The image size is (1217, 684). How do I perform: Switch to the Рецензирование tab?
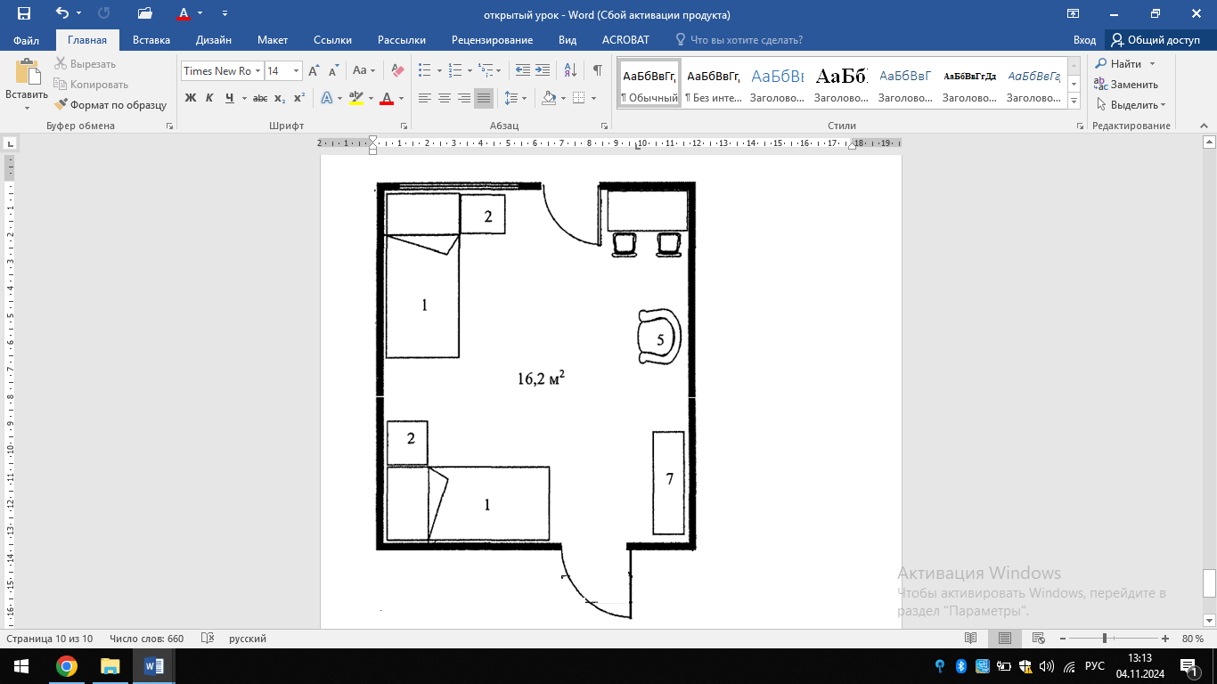492,40
